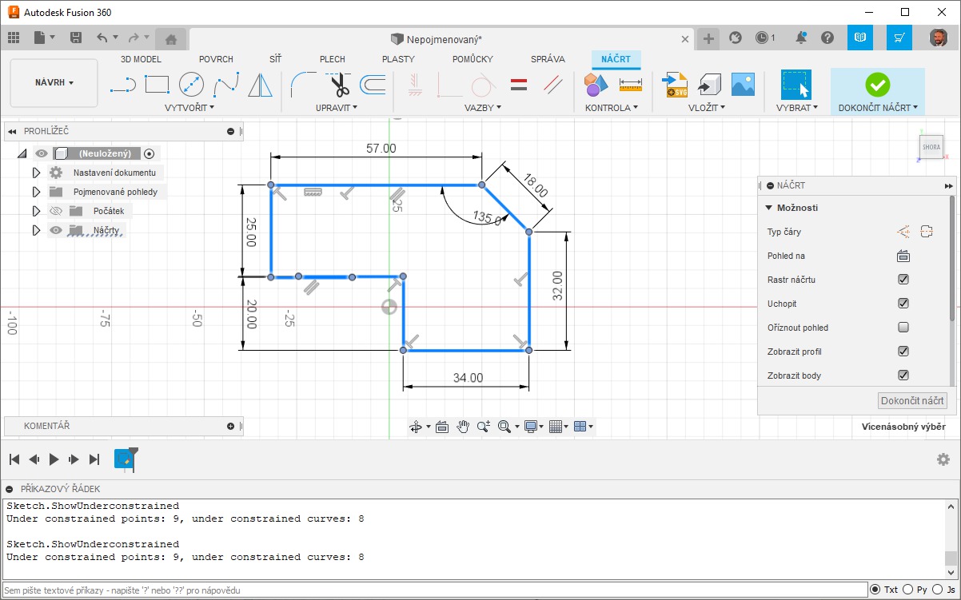Image resolution: width=961 pixels, height=600 pixels.
Task: Select the Line sketch tool
Action: click(x=122, y=84)
